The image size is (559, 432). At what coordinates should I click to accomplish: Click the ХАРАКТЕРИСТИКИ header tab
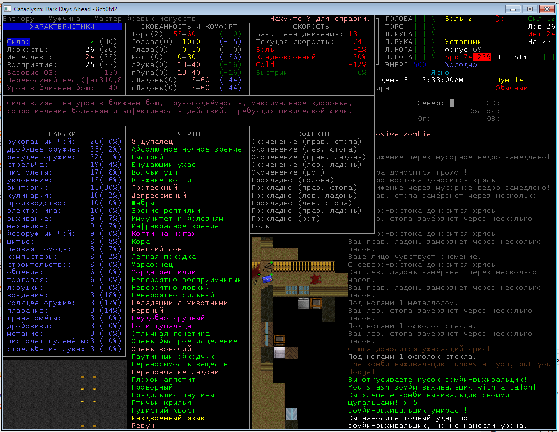point(63,26)
